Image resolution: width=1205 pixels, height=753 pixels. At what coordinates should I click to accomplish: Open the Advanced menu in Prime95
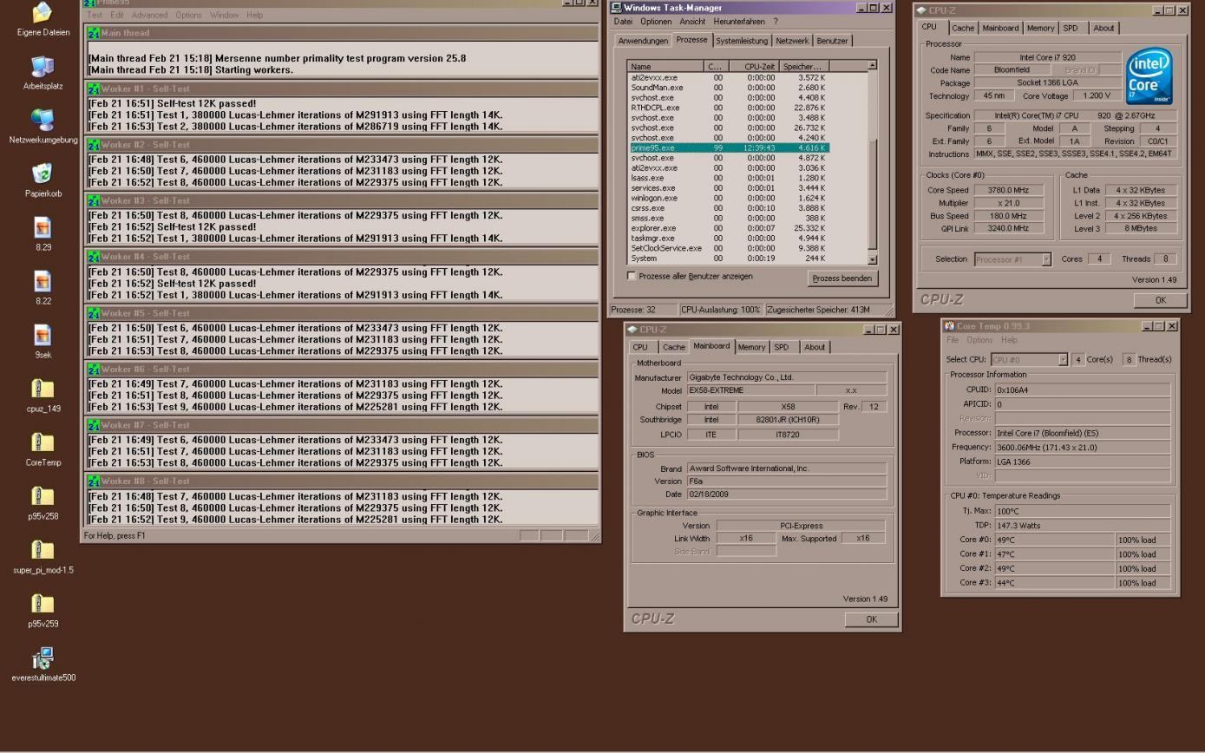[149, 15]
